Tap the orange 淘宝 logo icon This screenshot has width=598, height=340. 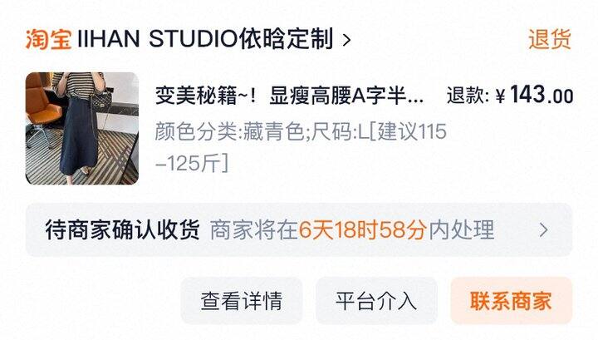(x=48, y=39)
